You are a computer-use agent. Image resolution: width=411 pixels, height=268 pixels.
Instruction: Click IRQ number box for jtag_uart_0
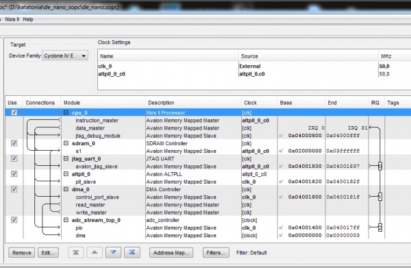click(x=380, y=166)
